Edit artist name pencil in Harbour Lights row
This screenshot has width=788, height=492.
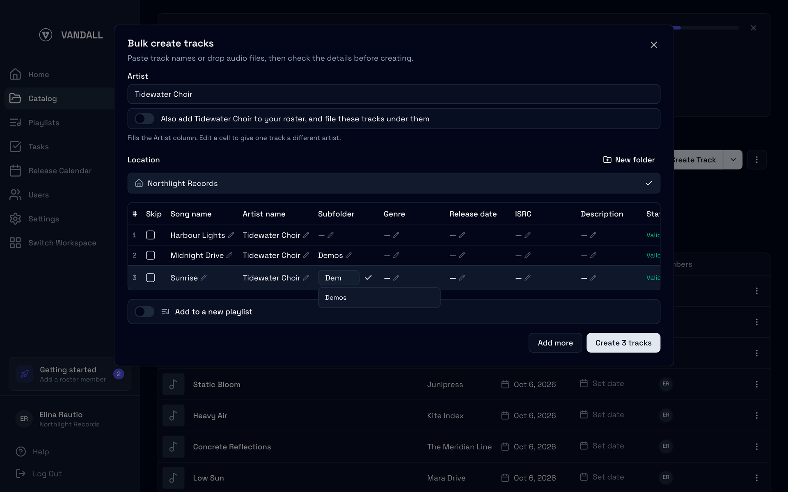coord(306,235)
